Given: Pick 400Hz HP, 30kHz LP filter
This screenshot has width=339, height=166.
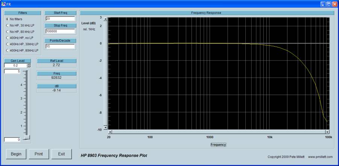Looking at the screenshot, I should [x=8, y=44].
